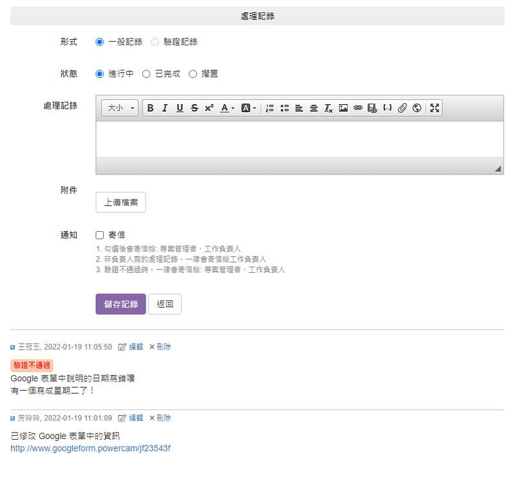Apply italic text formatting
Image resolution: width=515 pixels, height=477 pixels.
click(165, 108)
